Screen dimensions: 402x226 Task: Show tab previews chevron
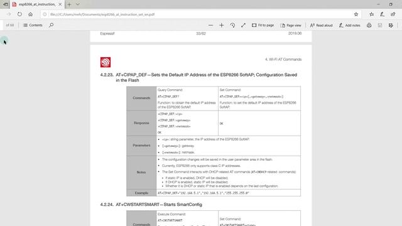(78, 4)
